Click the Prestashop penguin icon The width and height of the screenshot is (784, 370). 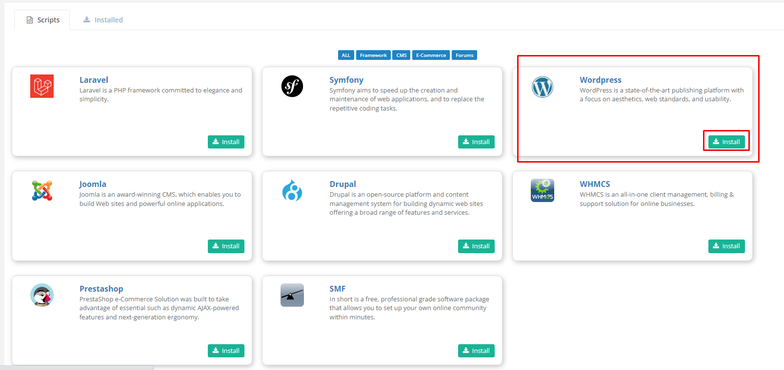(42, 295)
